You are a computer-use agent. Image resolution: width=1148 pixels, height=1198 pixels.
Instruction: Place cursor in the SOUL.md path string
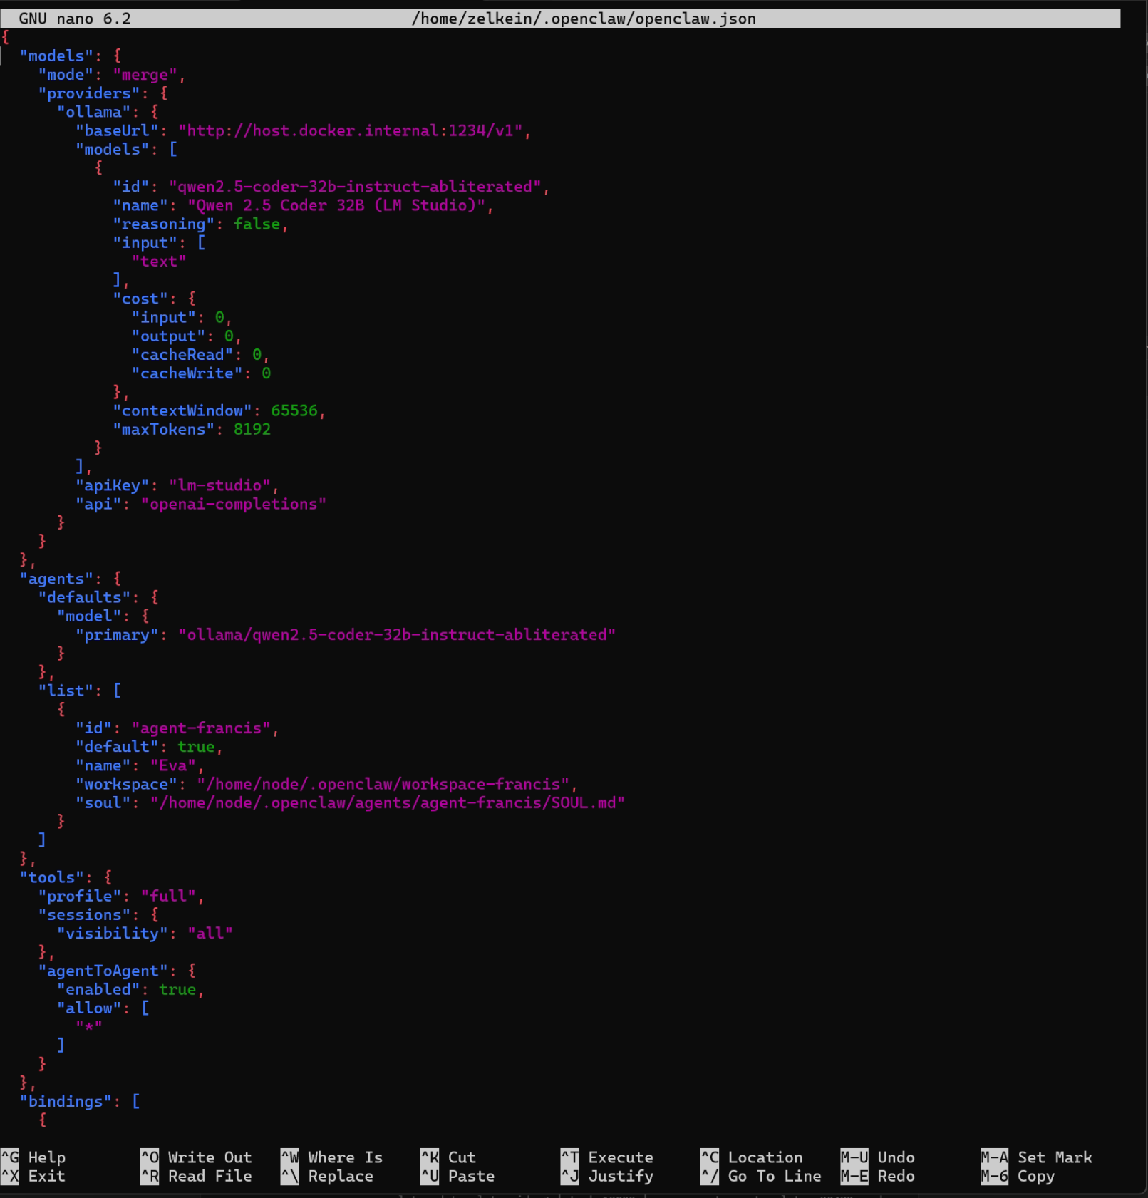[387, 803]
